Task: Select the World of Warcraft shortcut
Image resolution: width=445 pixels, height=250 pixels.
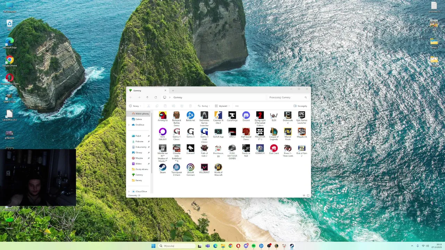Action: click(218, 170)
